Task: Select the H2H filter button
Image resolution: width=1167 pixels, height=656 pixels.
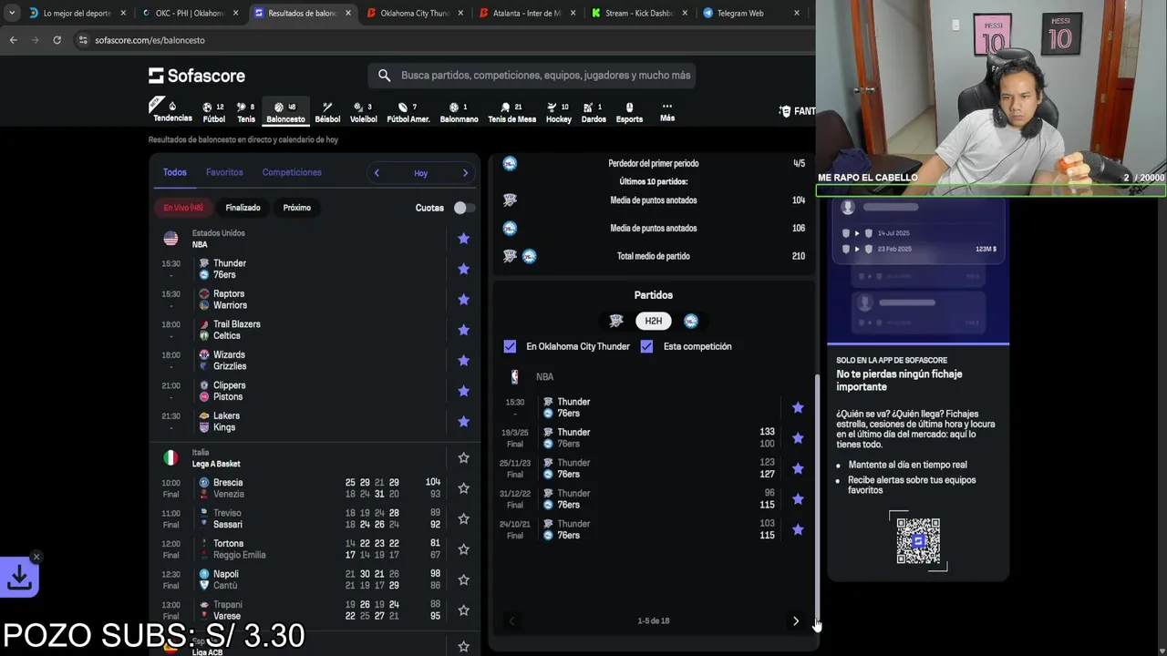Action: [x=654, y=321]
